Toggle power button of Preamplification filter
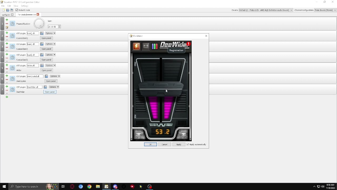 12,24
